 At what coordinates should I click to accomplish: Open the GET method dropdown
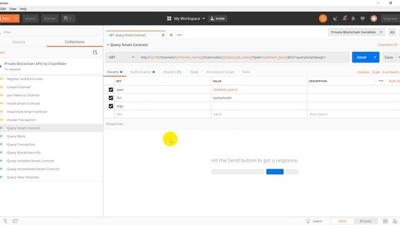(122, 57)
